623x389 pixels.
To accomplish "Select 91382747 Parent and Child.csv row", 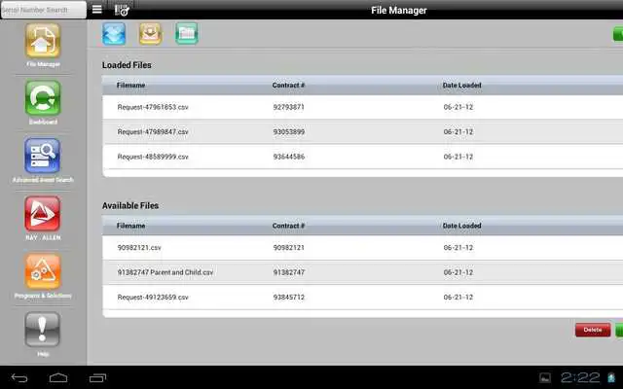I will tap(165, 272).
